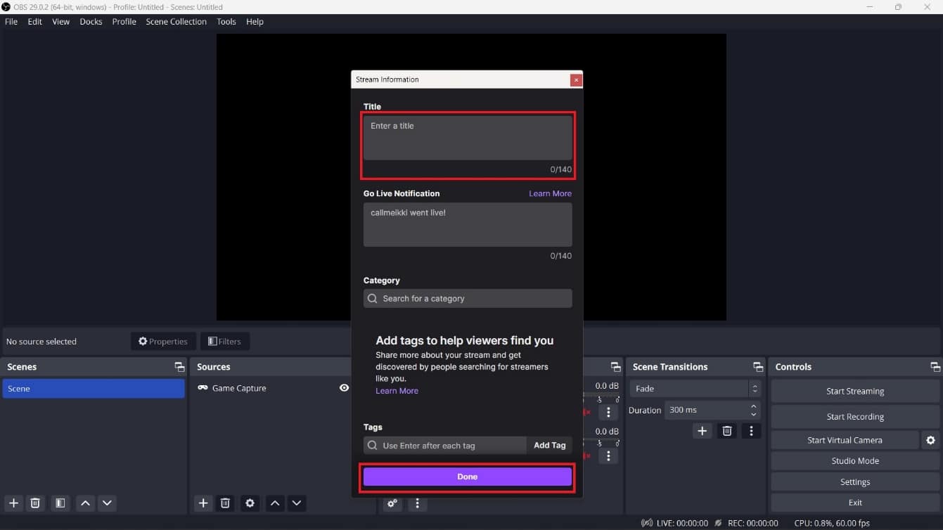This screenshot has width=943, height=530.
Task: Add a new scene with the plus icon
Action: pyautogui.click(x=13, y=503)
